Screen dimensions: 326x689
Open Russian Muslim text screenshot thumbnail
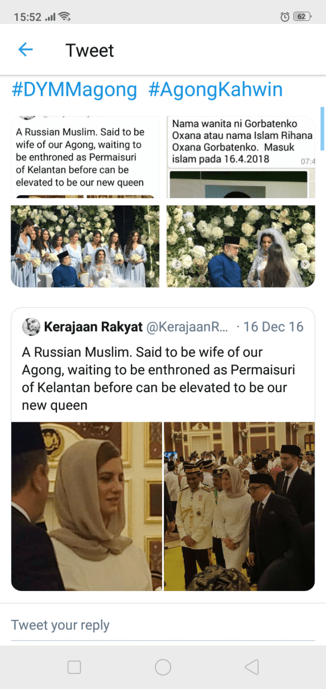85,157
